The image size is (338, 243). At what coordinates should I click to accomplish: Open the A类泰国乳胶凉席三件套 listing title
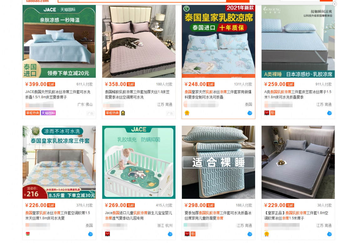(x=298, y=94)
